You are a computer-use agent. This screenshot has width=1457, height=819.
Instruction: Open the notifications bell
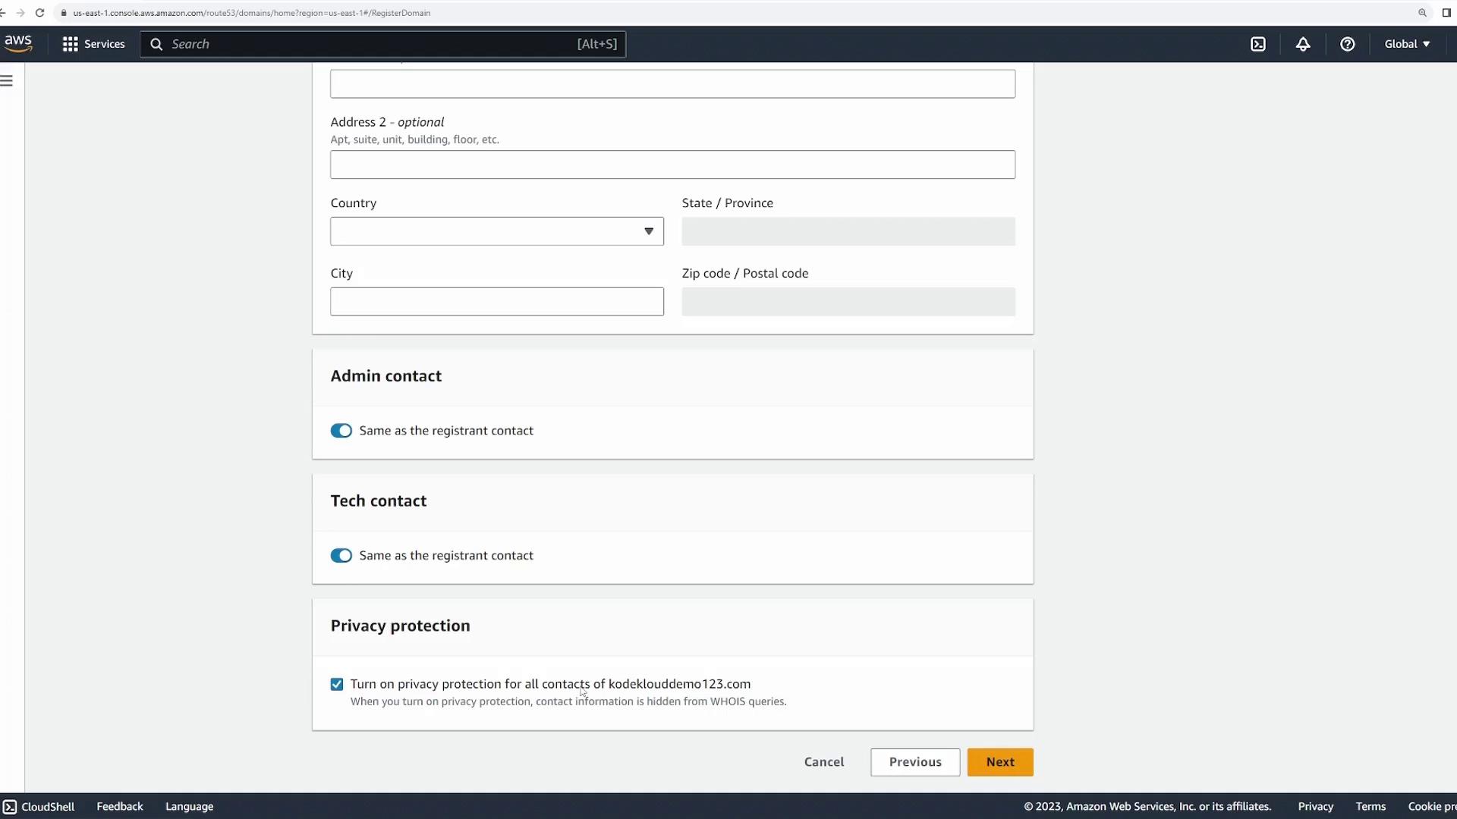[x=1303, y=44]
